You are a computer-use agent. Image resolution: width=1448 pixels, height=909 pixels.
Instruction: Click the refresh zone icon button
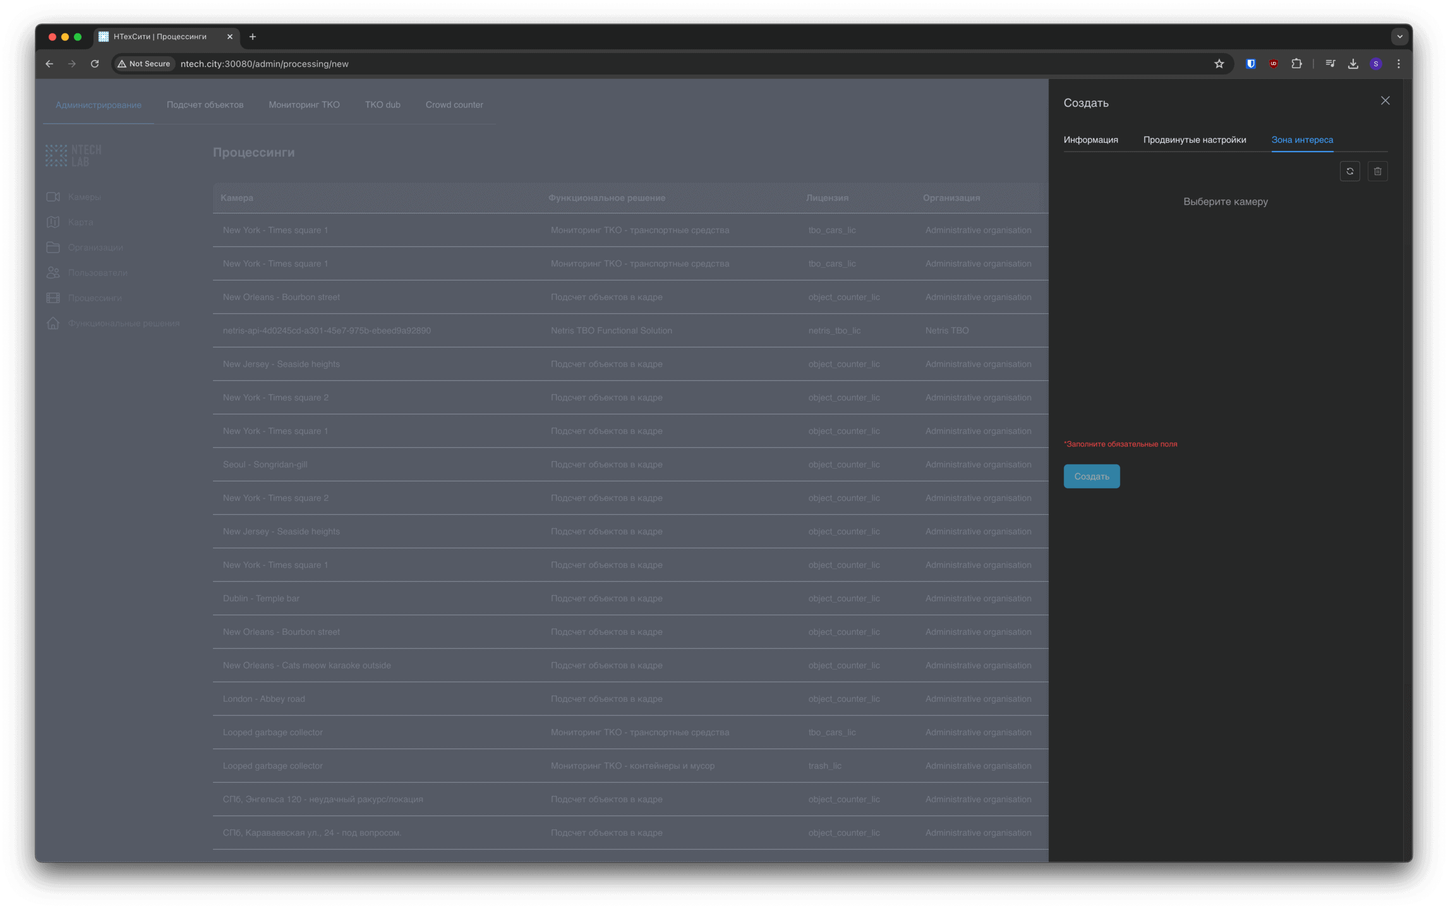click(1349, 171)
